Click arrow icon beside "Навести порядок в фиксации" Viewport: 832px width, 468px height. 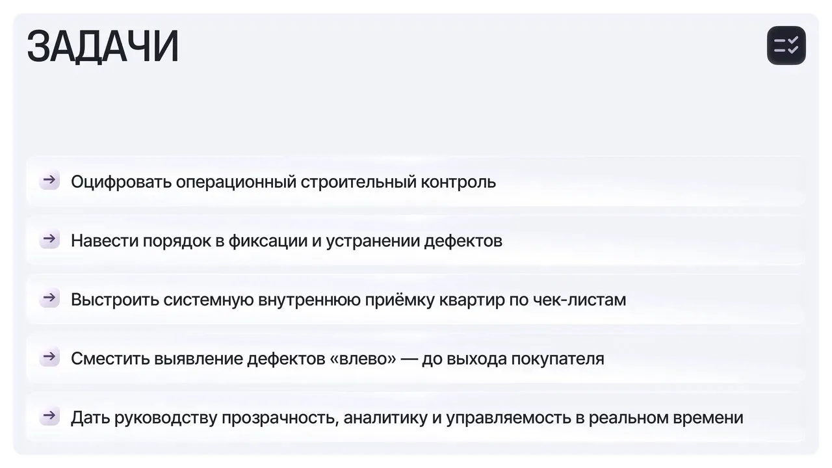(49, 239)
